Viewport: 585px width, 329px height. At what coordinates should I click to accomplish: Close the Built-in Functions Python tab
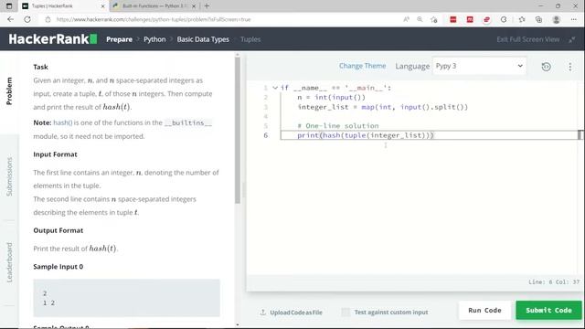click(194, 6)
